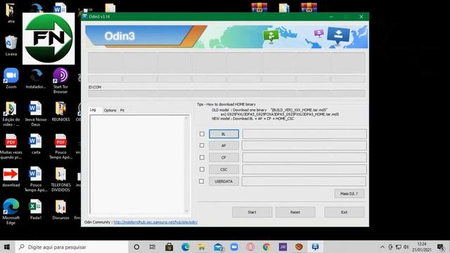
Task: Toggle the checkbox next to CSC
Action: 202,169
